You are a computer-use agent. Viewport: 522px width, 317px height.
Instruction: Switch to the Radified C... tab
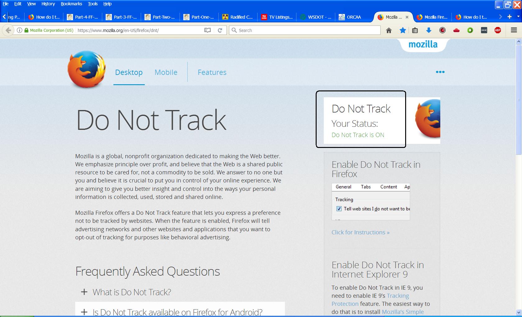pos(238,17)
